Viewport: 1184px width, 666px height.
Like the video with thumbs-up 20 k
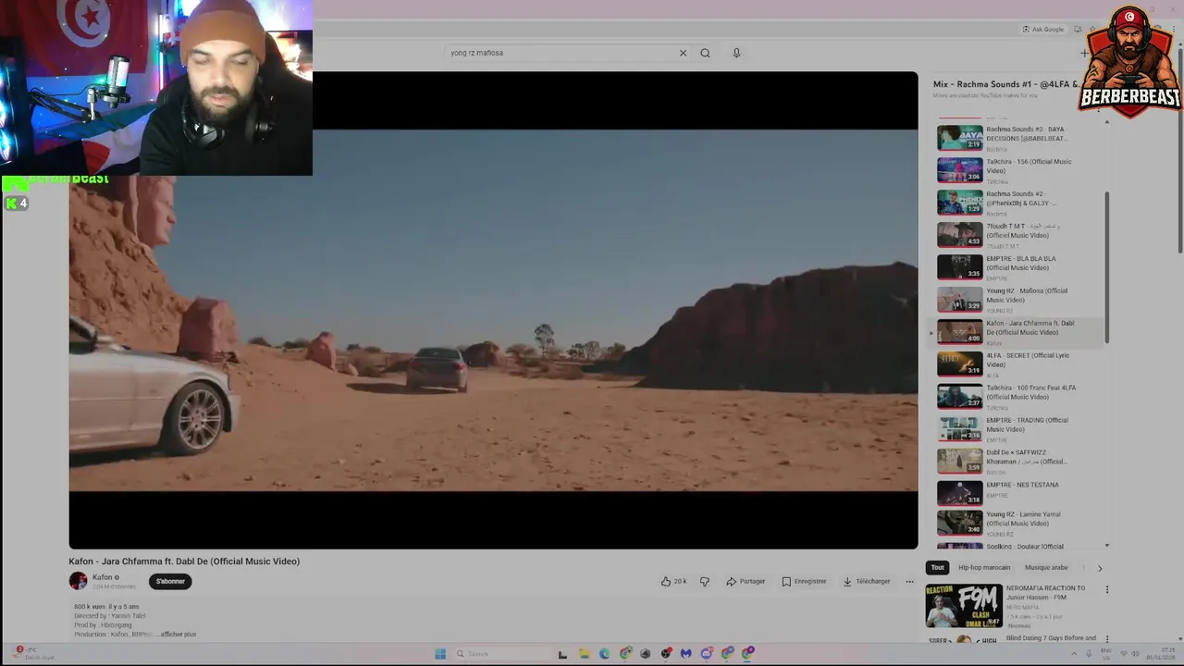[x=673, y=582]
